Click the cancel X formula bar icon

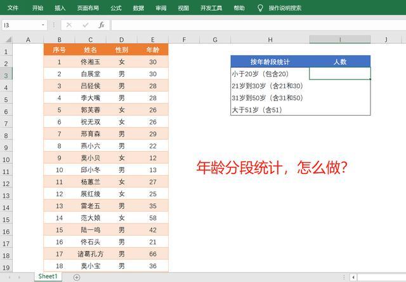pos(69,25)
